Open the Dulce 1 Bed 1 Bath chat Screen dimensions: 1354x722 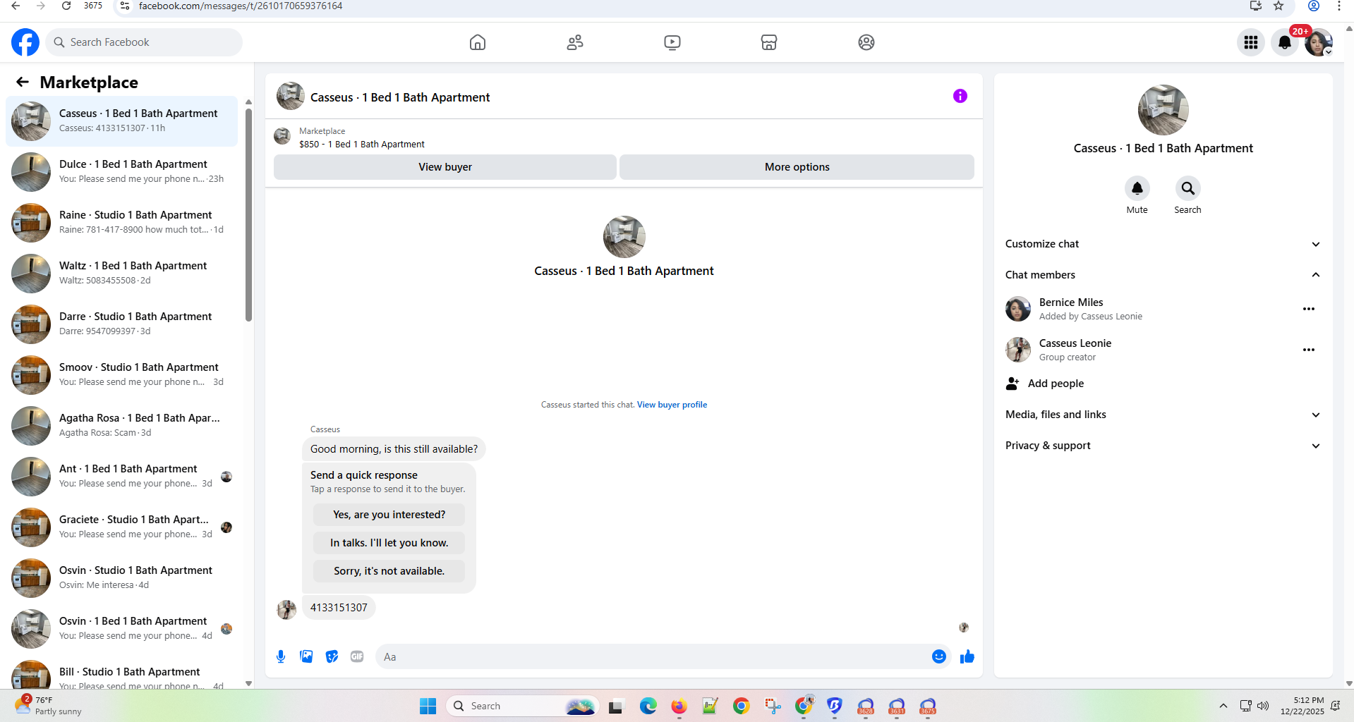click(x=122, y=172)
